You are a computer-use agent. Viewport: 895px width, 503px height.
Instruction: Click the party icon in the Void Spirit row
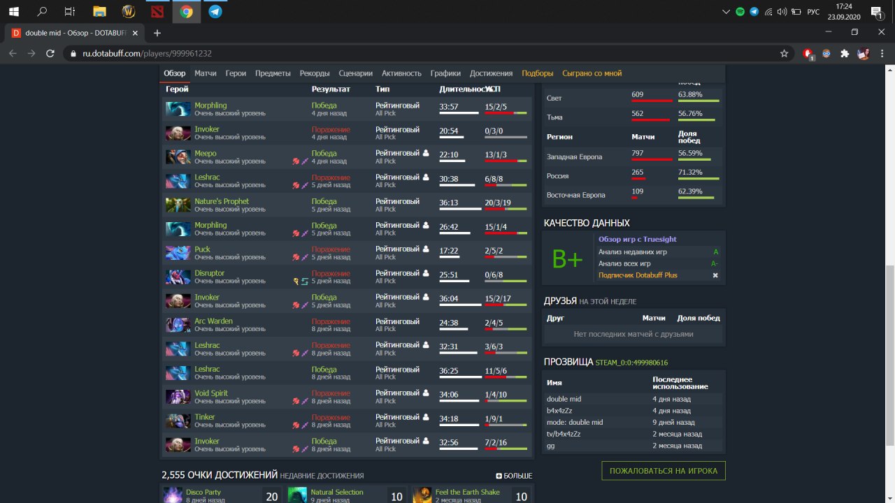point(427,393)
